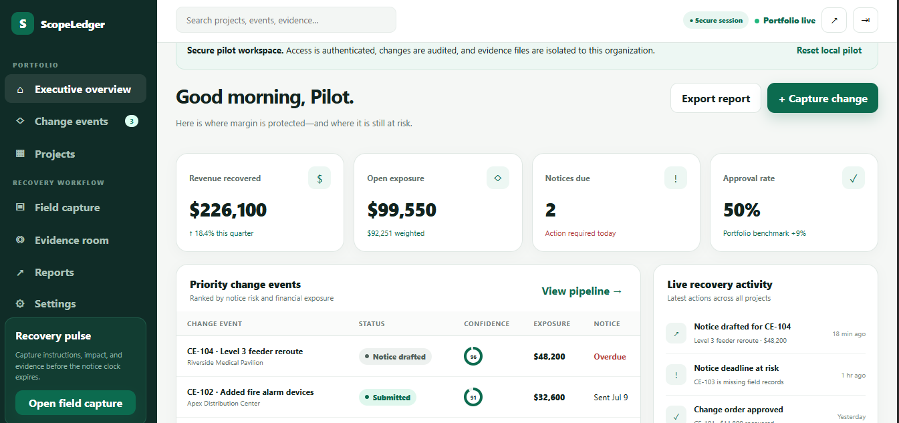
Task: Go to the Projects section
Action: tap(76, 154)
